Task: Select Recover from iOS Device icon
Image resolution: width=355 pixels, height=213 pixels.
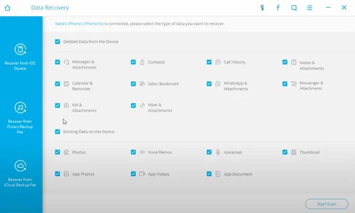Action: pos(20,49)
